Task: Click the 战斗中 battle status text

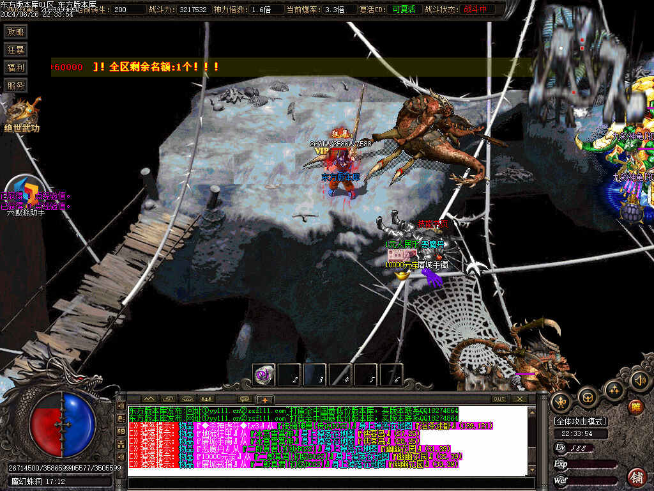Action: pos(475,9)
